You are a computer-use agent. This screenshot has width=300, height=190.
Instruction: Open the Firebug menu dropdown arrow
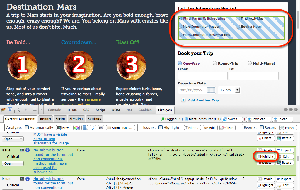tap(41, 109)
